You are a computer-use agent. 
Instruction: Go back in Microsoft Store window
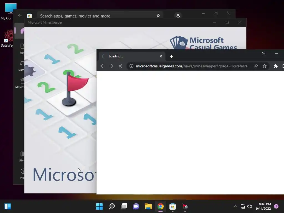tap(20, 16)
